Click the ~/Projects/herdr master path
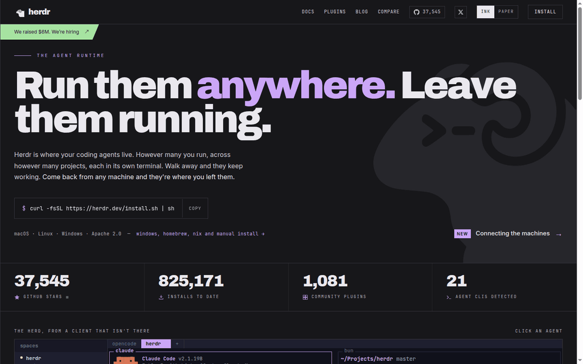Viewport: 583px width, 364px height. click(x=378, y=359)
